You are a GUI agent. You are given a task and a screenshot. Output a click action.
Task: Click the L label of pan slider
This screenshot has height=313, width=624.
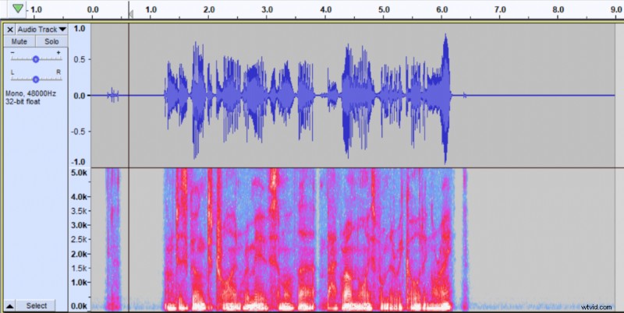coord(12,72)
